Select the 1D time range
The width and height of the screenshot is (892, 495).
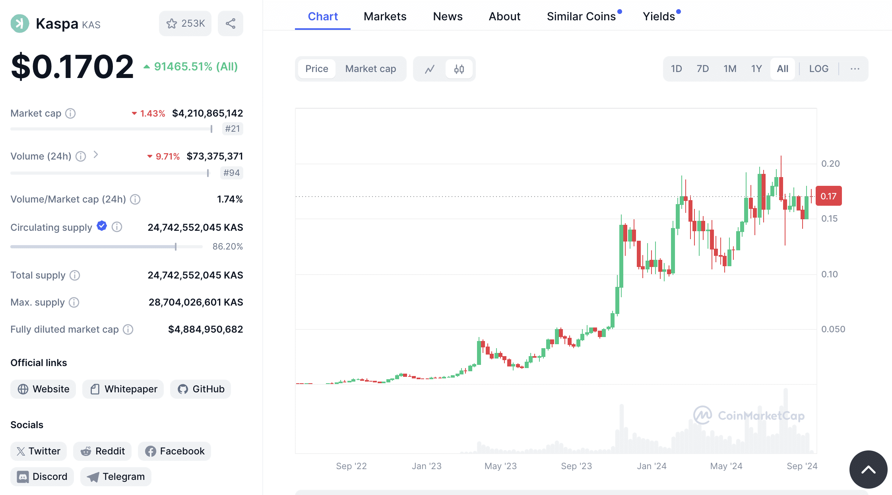click(677, 69)
